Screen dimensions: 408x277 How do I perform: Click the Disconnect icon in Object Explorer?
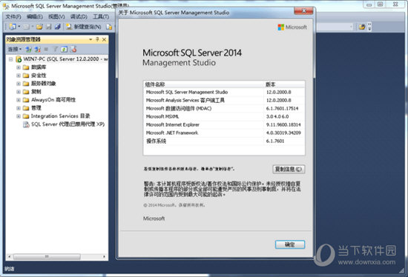[x=38, y=49]
